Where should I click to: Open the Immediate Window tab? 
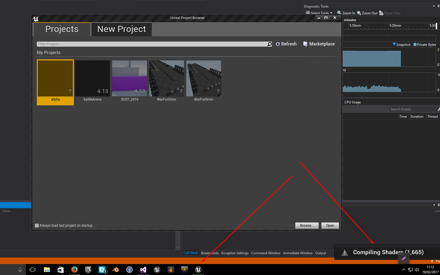point(298,253)
